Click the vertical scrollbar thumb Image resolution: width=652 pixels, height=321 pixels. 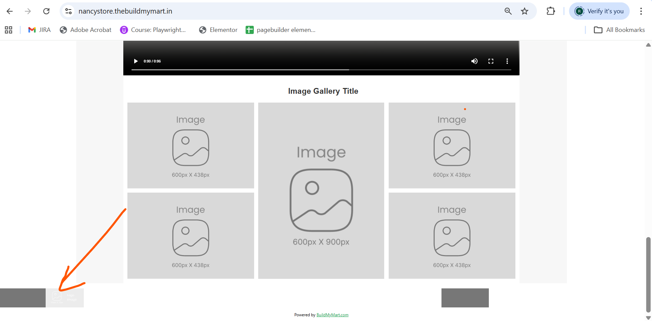(x=648, y=274)
